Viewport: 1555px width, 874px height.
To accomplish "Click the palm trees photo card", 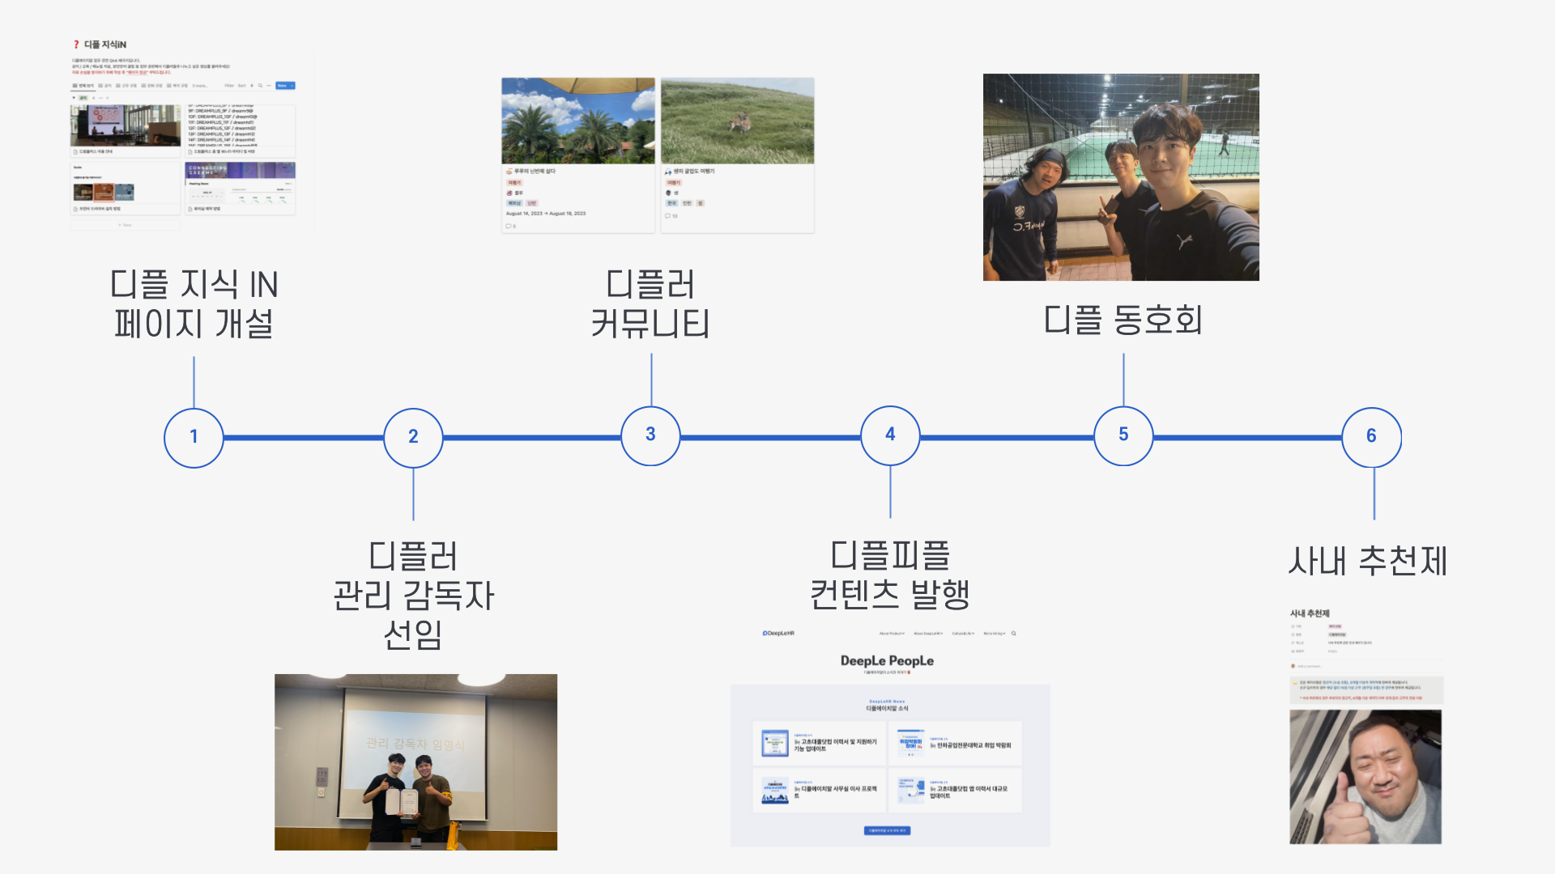I will click(x=578, y=155).
